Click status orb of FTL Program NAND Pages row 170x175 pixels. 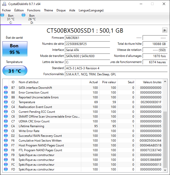6,150
